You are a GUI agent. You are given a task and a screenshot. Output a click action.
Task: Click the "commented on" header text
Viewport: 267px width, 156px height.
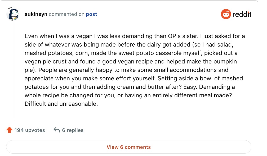pos(66,14)
